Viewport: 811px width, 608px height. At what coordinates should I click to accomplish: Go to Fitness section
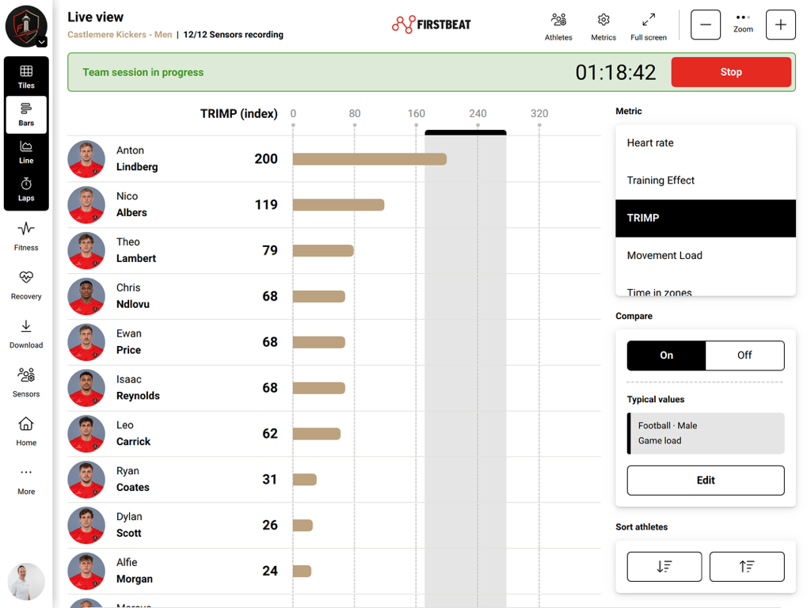coord(26,236)
